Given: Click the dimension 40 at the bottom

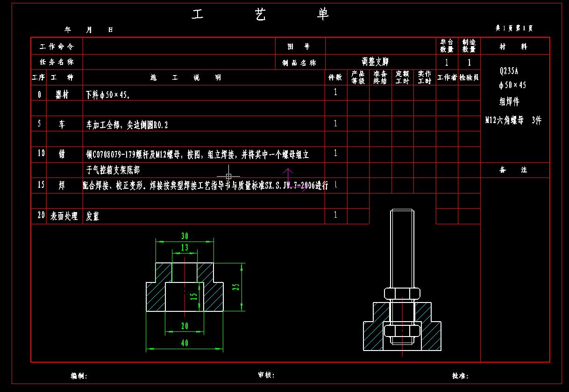Looking at the screenshot, I should pos(185,343).
